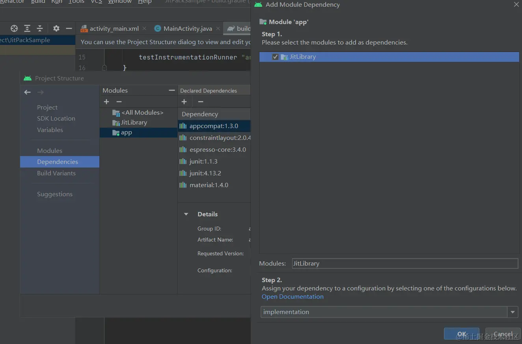The height and width of the screenshot is (344, 522).
Task: Select Modules in the Project Structure sidebar
Action: (x=50, y=151)
